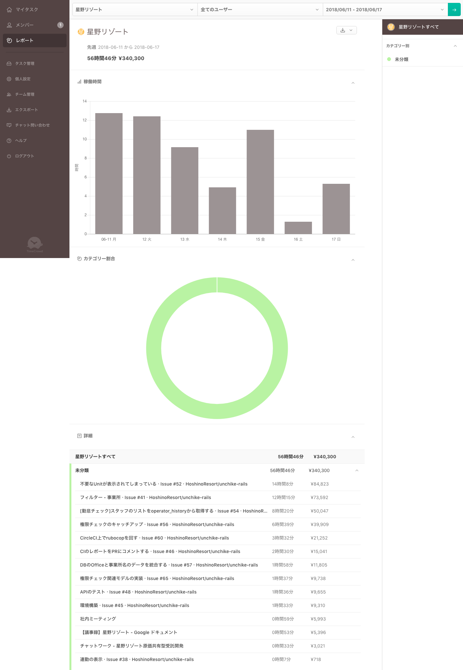
Task: Open the 星野リゾート team dropdown
Action: [135, 10]
